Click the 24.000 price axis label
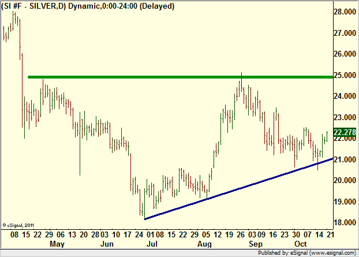The image size is (359, 257). click(x=345, y=96)
